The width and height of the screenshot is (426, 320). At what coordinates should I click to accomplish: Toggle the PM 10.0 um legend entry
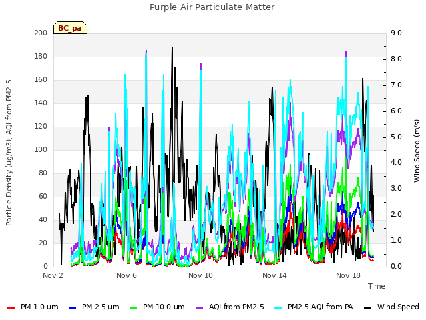pyautogui.click(x=157, y=307)
